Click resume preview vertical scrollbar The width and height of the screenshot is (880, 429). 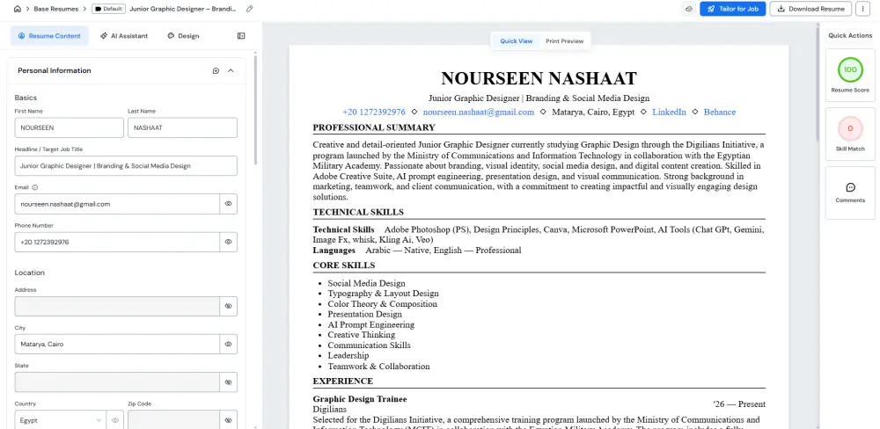coord(818,84)
